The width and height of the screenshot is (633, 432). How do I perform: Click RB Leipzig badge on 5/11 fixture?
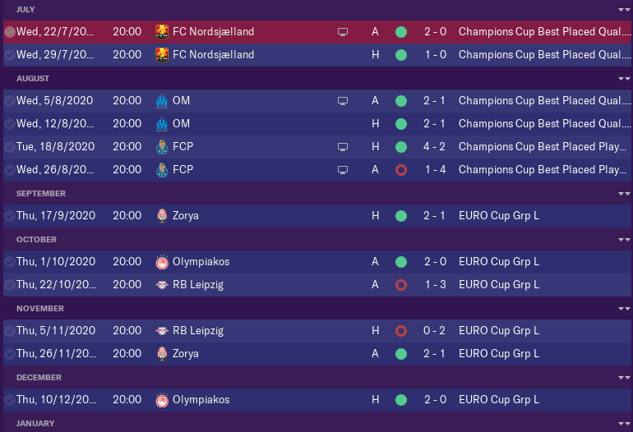click(x=161, y=331)
